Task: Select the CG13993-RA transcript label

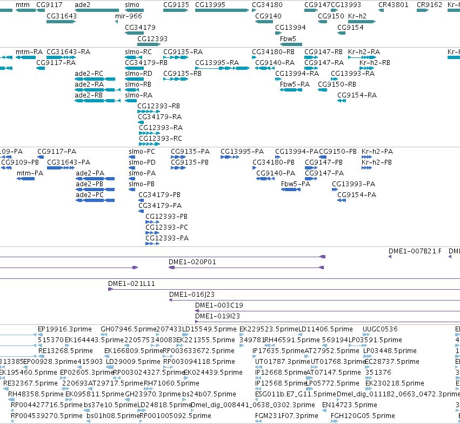Action: point(352,74)
